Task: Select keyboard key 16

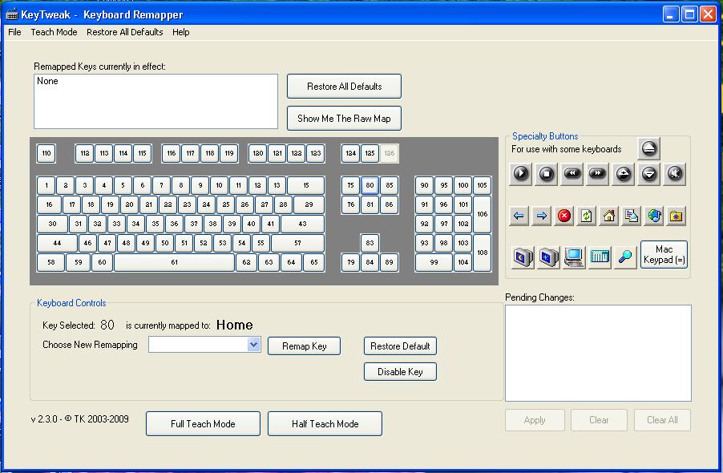Action: (x=49, y=204)
